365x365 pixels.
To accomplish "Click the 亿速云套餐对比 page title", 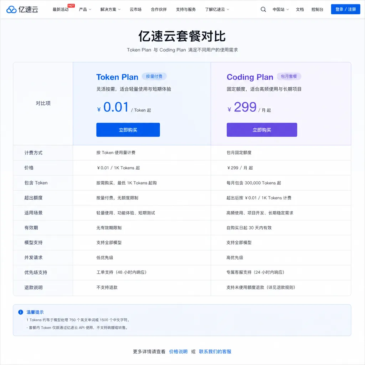I will click(182, 36).
